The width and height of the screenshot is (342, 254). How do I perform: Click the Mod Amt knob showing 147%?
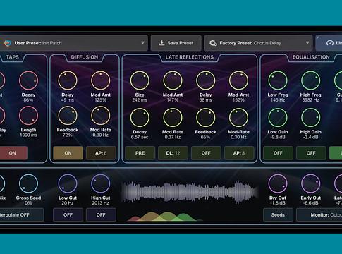coord(173,80)
